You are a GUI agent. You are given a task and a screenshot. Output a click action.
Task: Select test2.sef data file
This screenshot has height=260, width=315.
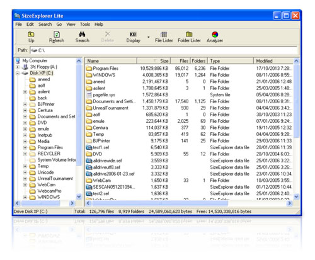98,193
